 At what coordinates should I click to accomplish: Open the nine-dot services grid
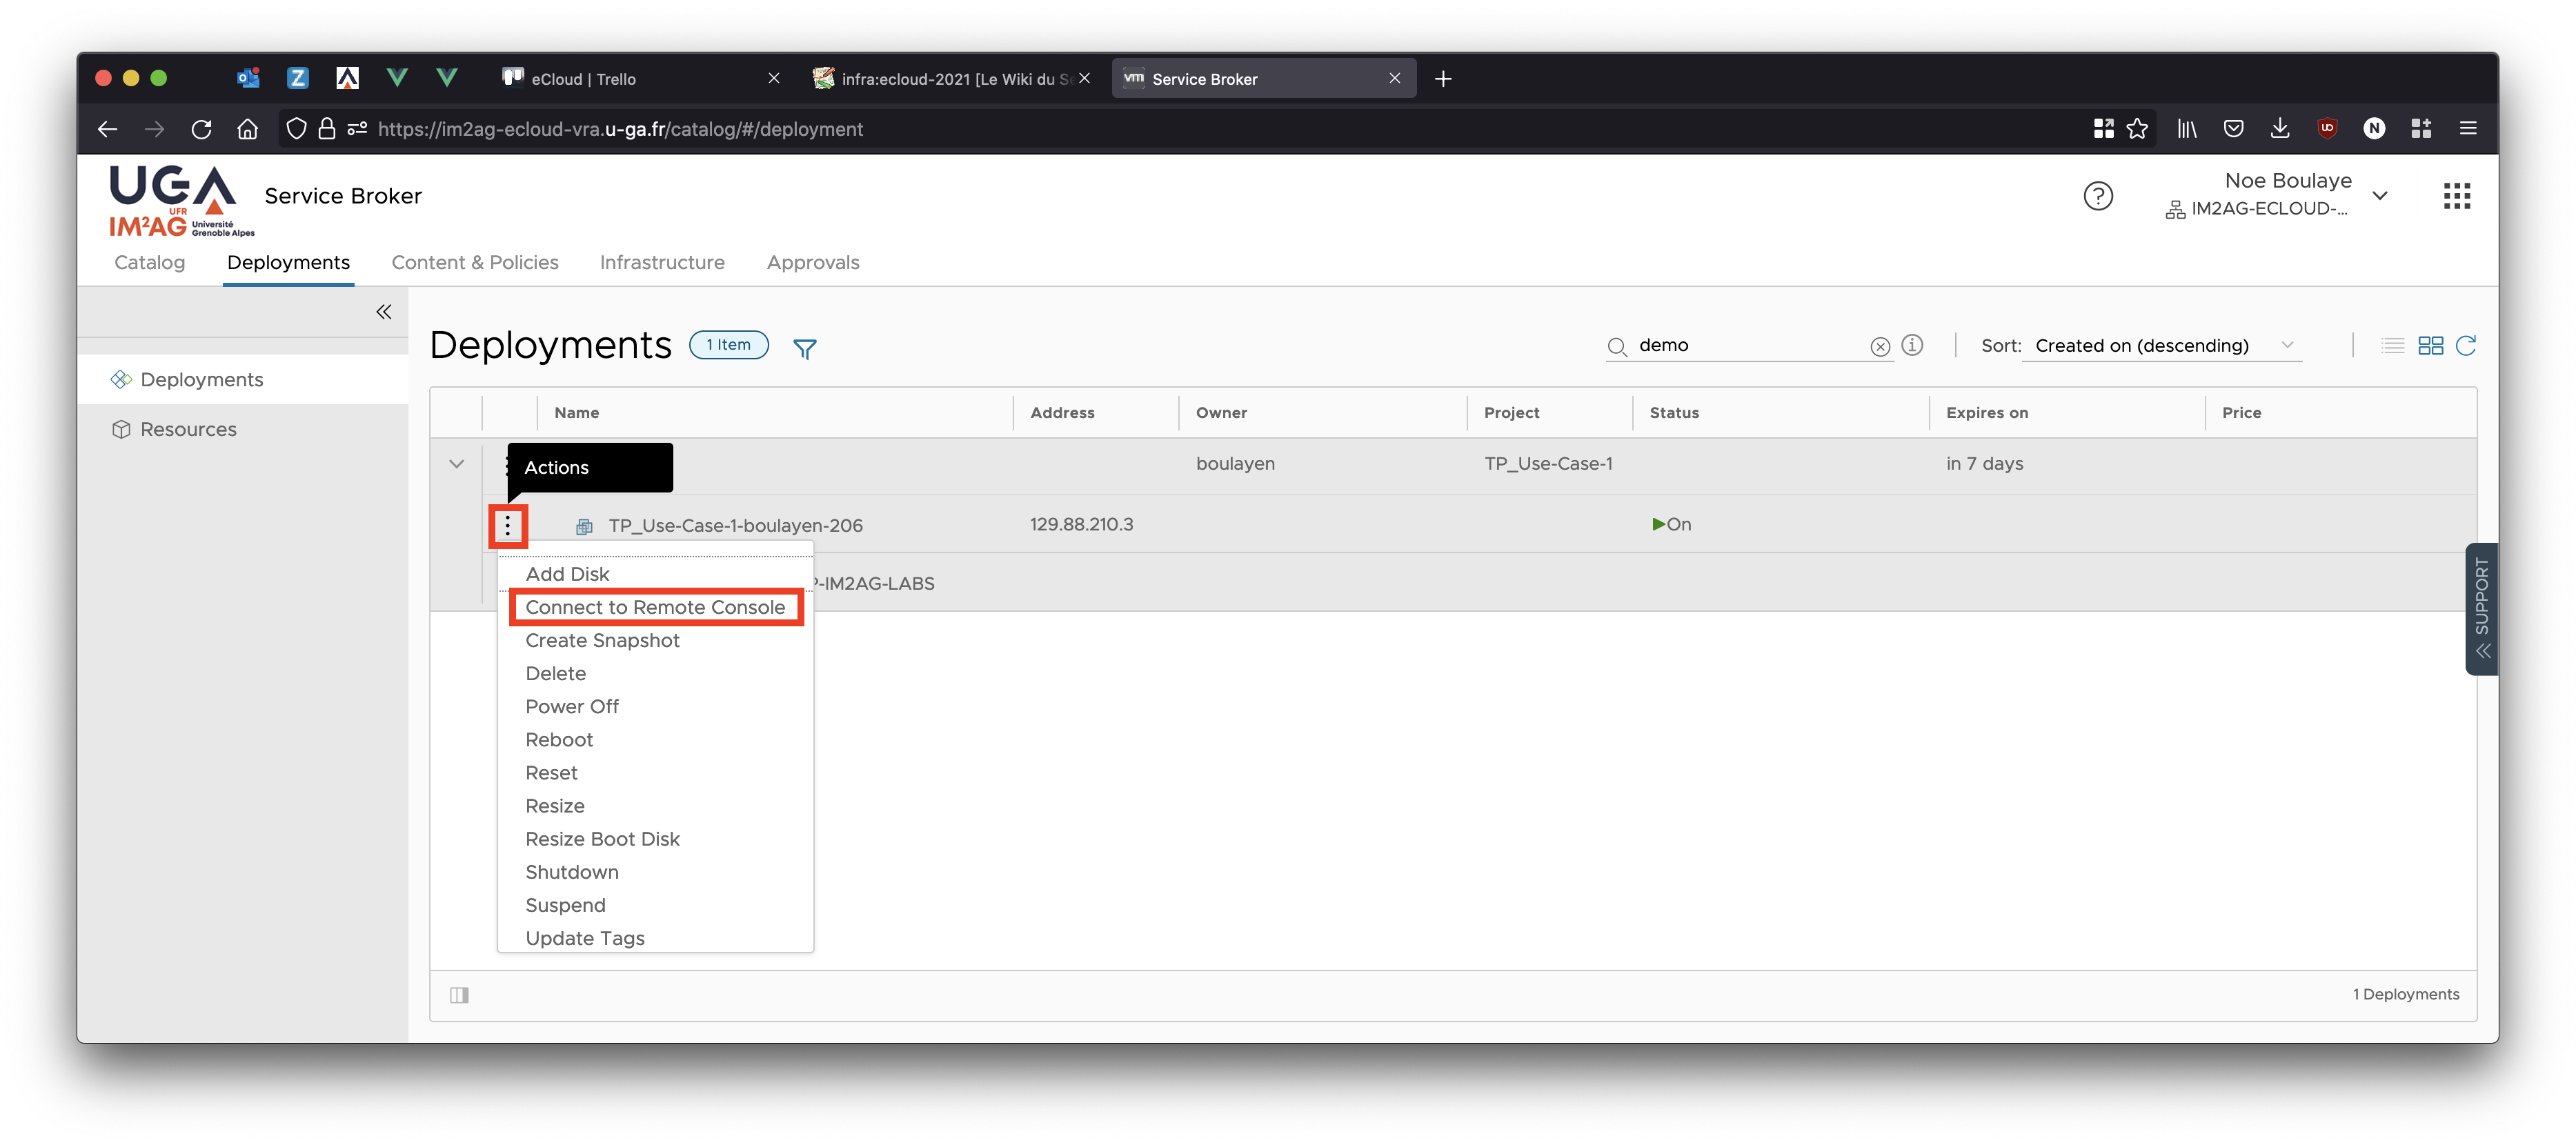click(x=2456, y=196)
